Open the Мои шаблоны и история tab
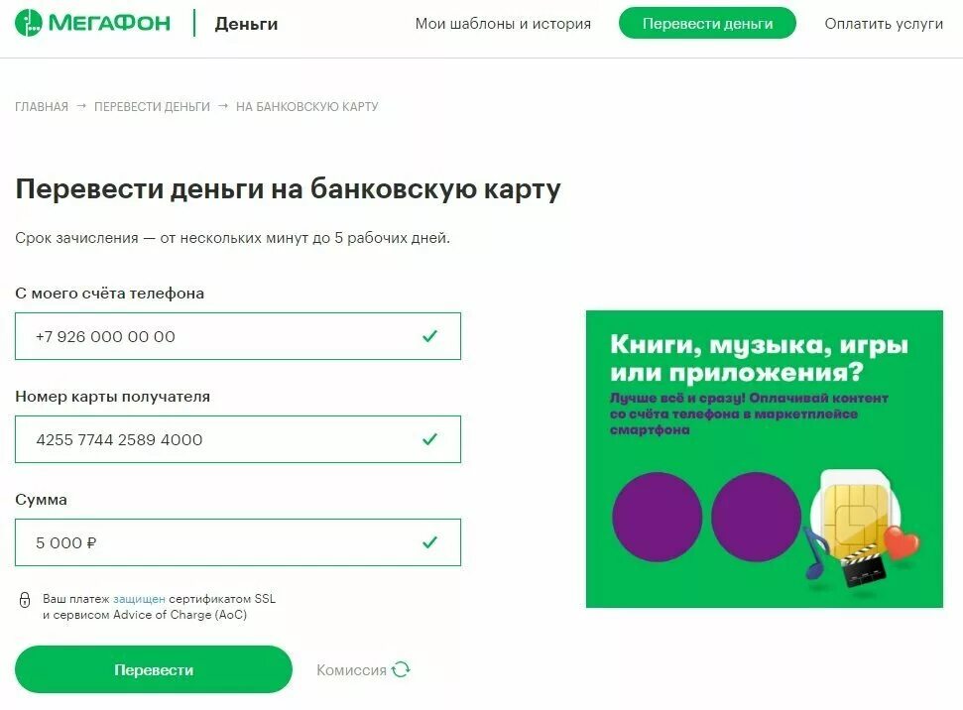963x710 pixels. (x=503, y=24)
